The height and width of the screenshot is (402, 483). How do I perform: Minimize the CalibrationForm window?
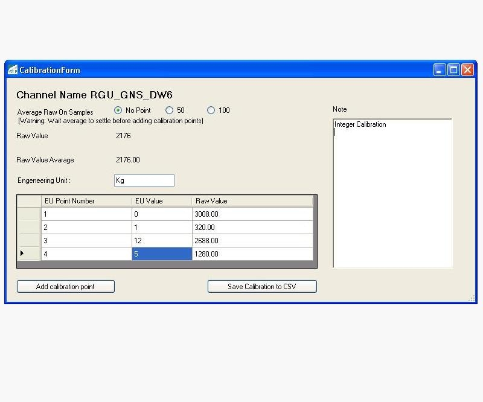click(x=440, y=70)
